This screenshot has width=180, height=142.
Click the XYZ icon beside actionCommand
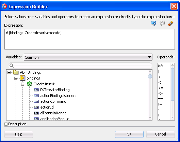click(x=36, y=101)
